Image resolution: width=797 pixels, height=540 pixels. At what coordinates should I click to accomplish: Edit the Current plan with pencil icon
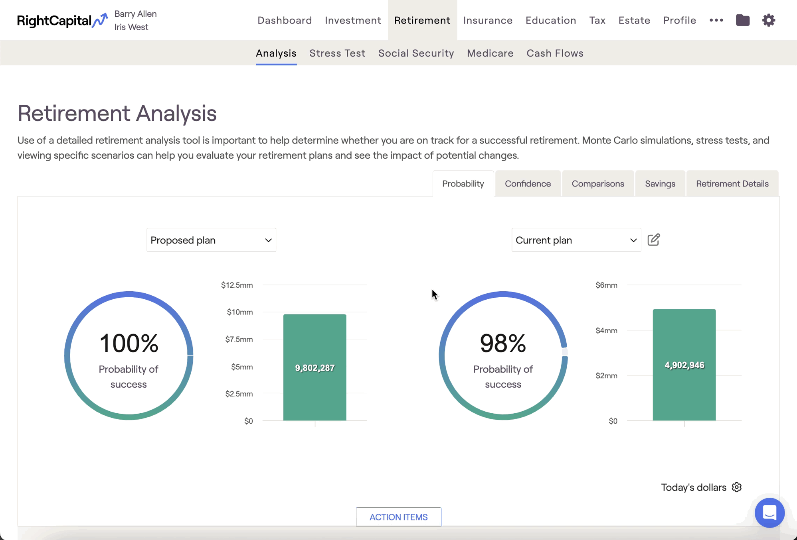pyautogui.click(x=653, y=240)
